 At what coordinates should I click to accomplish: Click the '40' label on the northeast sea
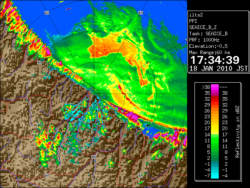(x=148, y=63)
